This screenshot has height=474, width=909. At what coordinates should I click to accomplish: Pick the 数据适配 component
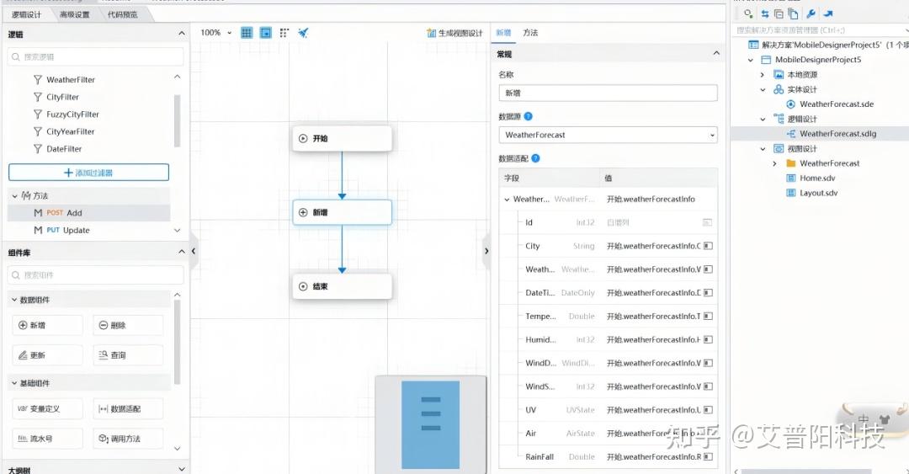coord(128,408)
